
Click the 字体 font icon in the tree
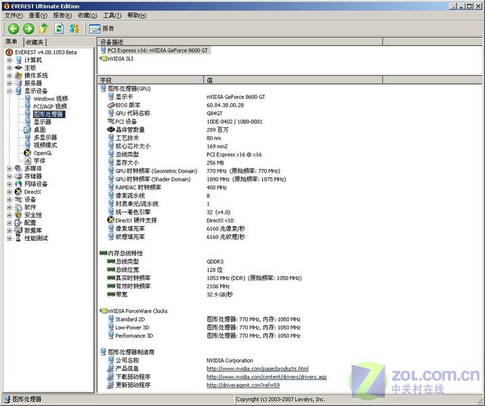click(28, 160)
